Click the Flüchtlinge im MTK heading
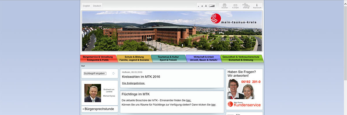The image size is (347, 115). point(136,94)
